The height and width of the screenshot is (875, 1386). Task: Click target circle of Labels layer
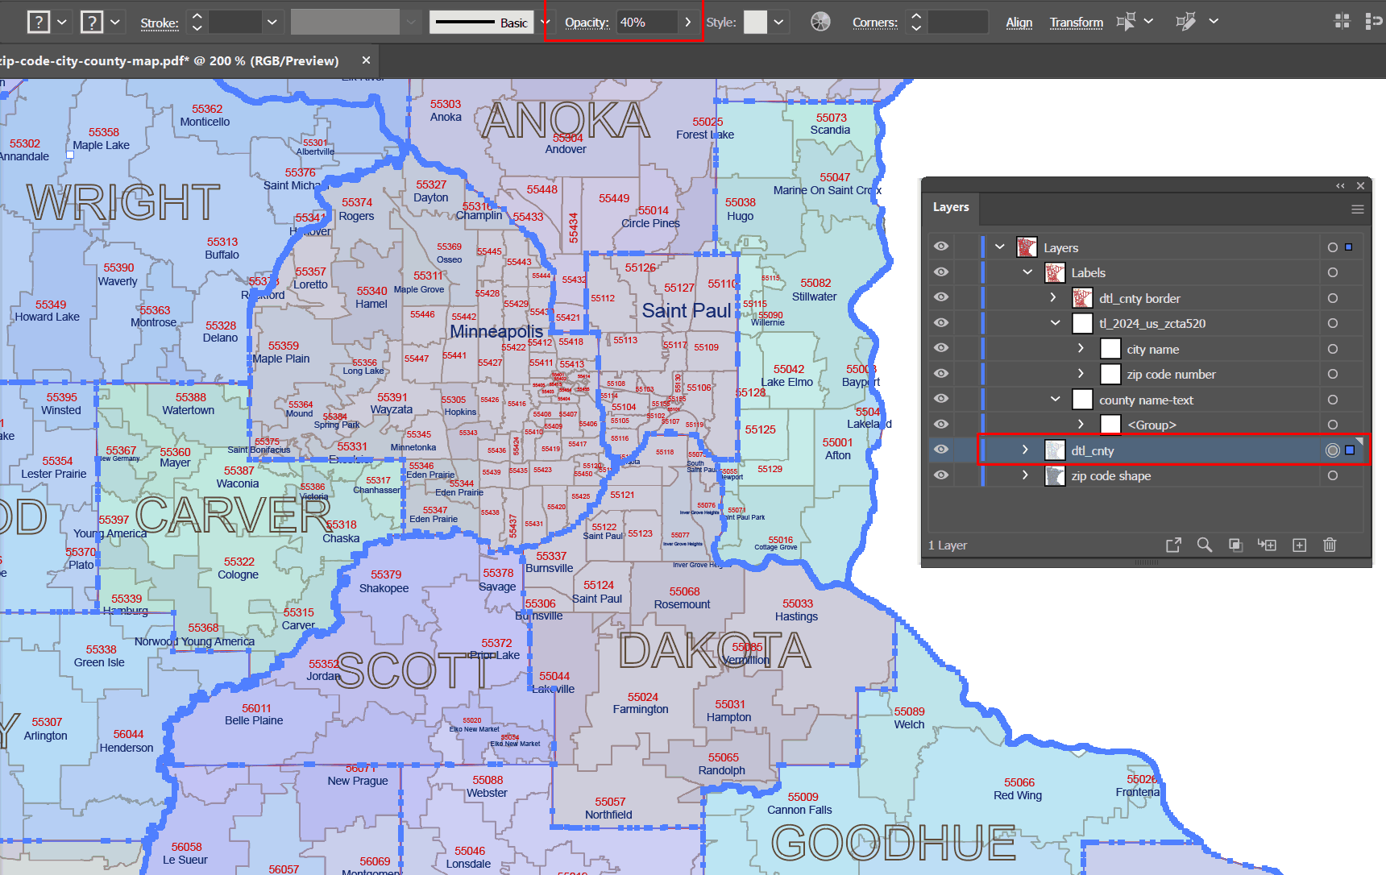point(1333,272)
